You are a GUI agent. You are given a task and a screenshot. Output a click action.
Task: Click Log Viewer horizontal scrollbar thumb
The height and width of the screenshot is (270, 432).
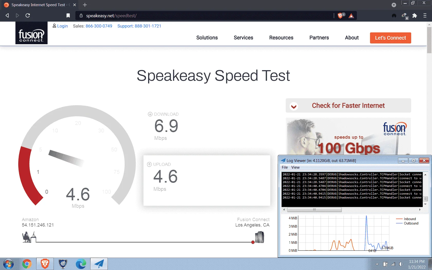tap(314, 210)
